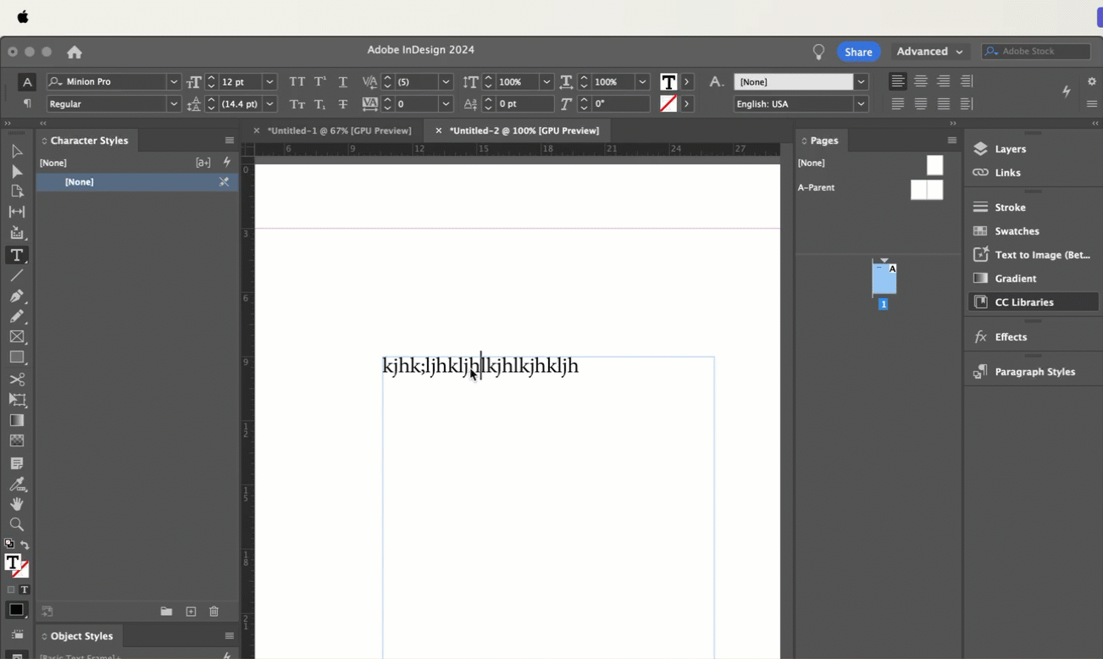Select the Gradient Feather tool

(x=17, y=440)
